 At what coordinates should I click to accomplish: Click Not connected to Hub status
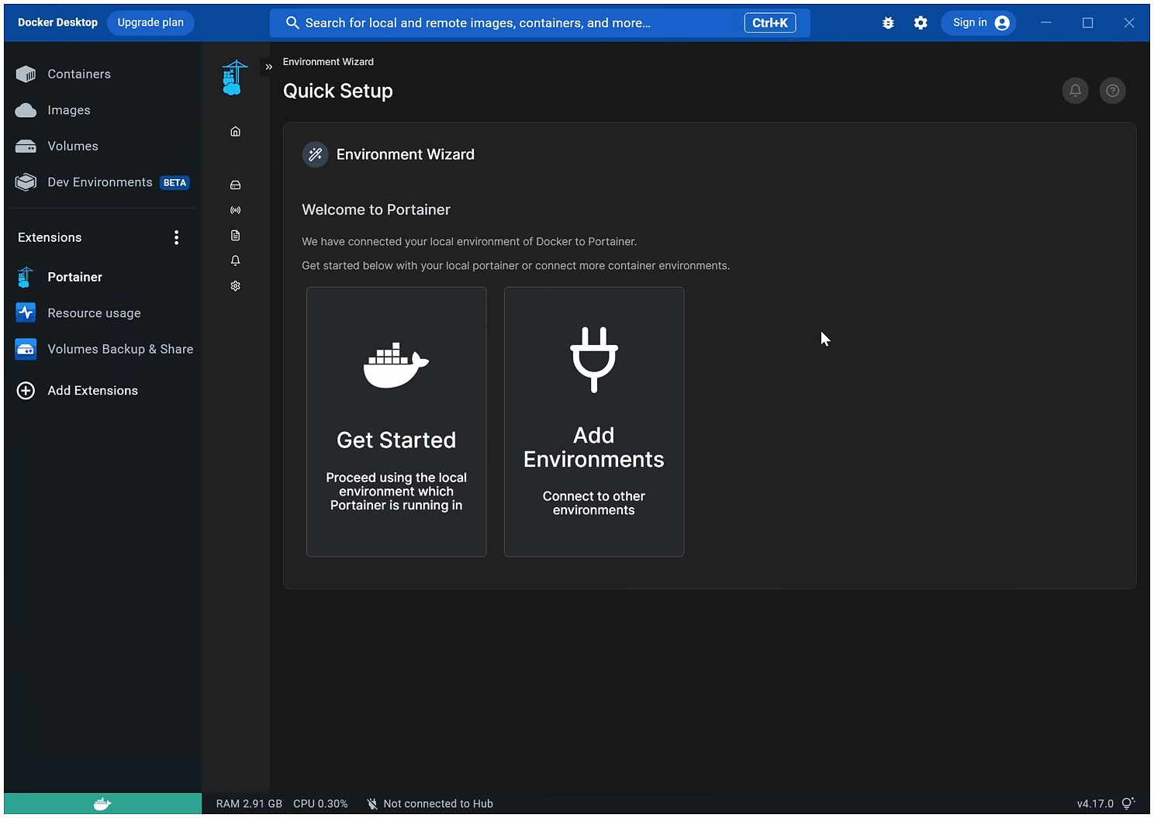point(430,804)
